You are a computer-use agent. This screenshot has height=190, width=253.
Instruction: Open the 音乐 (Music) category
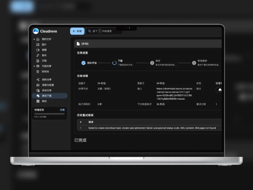coord(38,55)
